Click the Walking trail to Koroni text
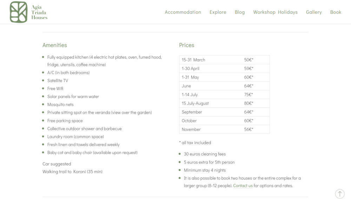The image size is (351, 205). 72,172
